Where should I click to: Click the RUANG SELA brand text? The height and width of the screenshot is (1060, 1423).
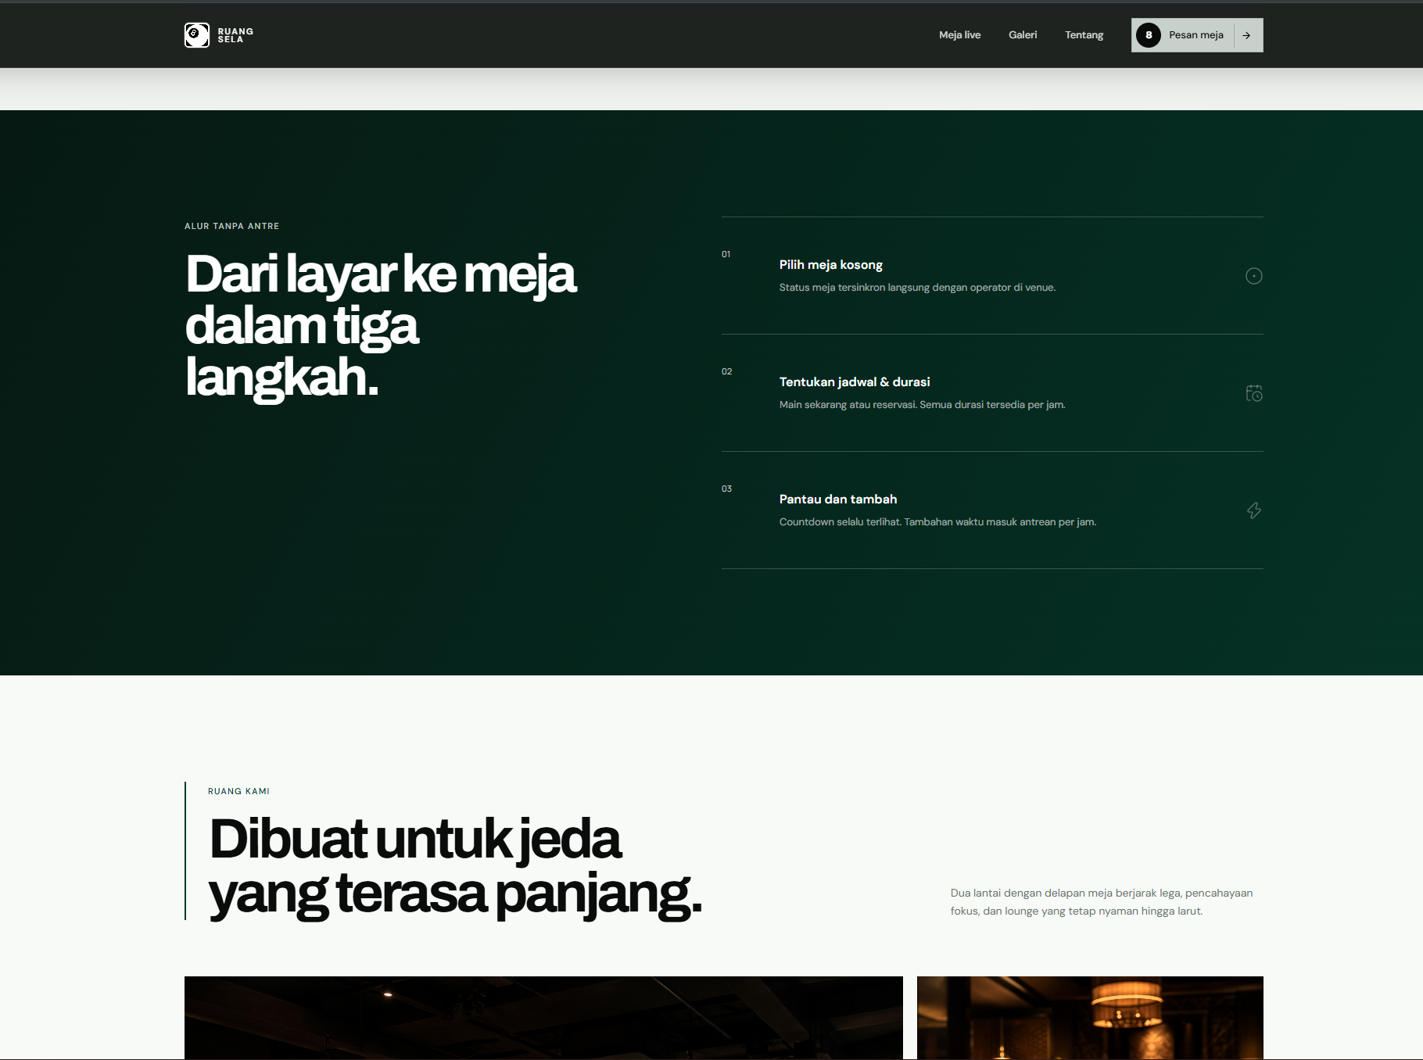pyautogui.click(x=235, y=35)
